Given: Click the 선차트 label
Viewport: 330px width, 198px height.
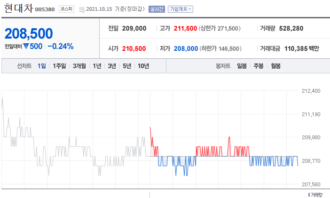Looking at the screenshot, I should click(x=24, y=66).
